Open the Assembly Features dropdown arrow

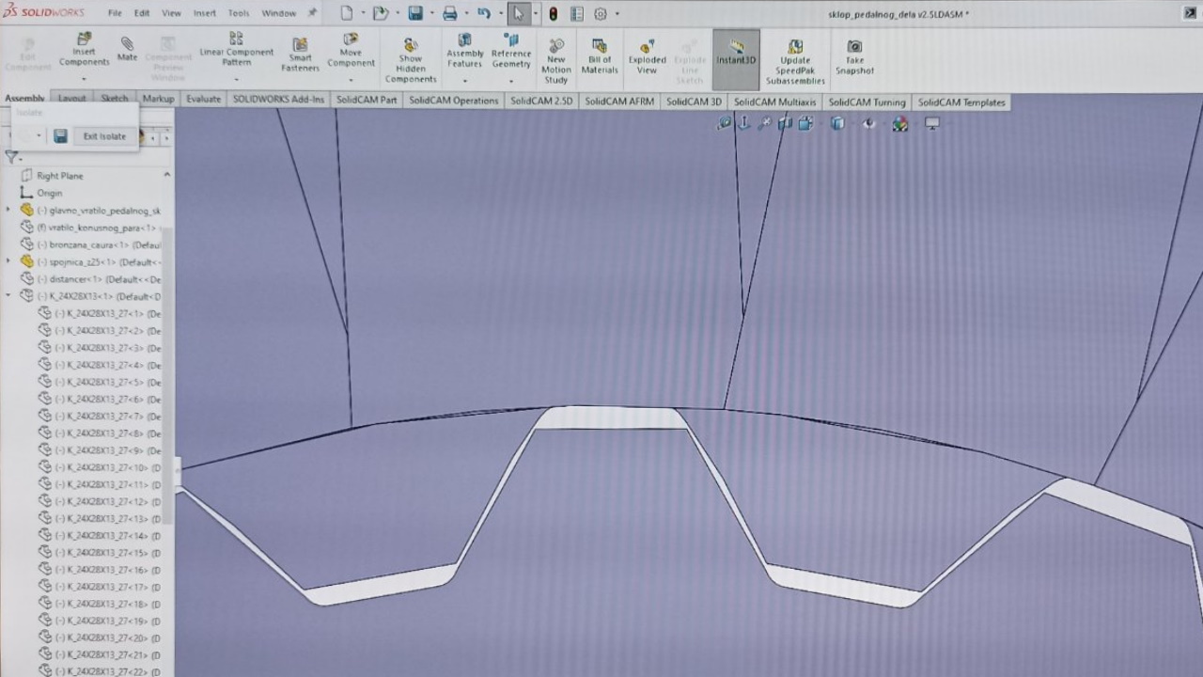point(464,80)
